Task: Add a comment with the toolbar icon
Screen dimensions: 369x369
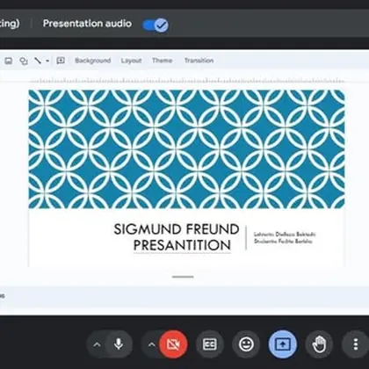Action: click(x=61, y=61)
